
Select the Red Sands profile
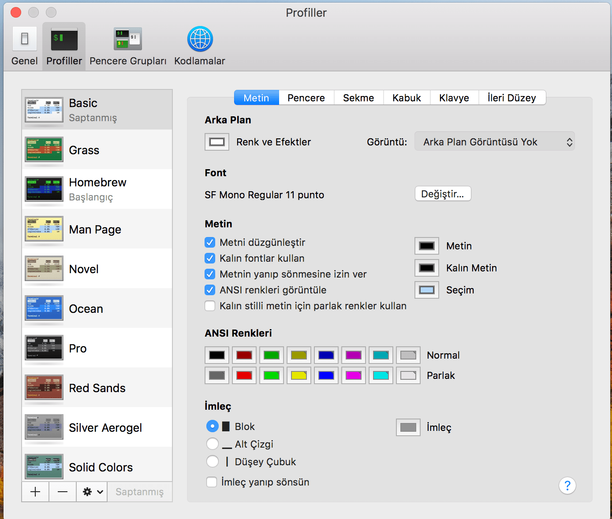[x=97, y=388]
